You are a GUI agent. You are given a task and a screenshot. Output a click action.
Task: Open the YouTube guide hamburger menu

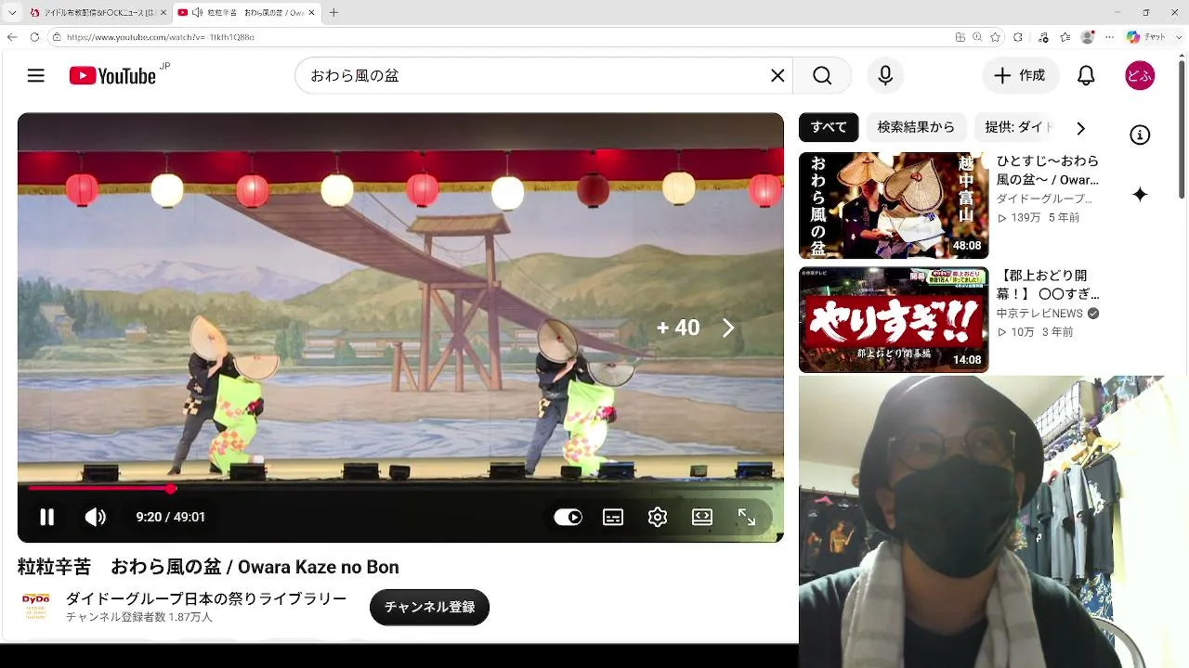pos(36,76)
